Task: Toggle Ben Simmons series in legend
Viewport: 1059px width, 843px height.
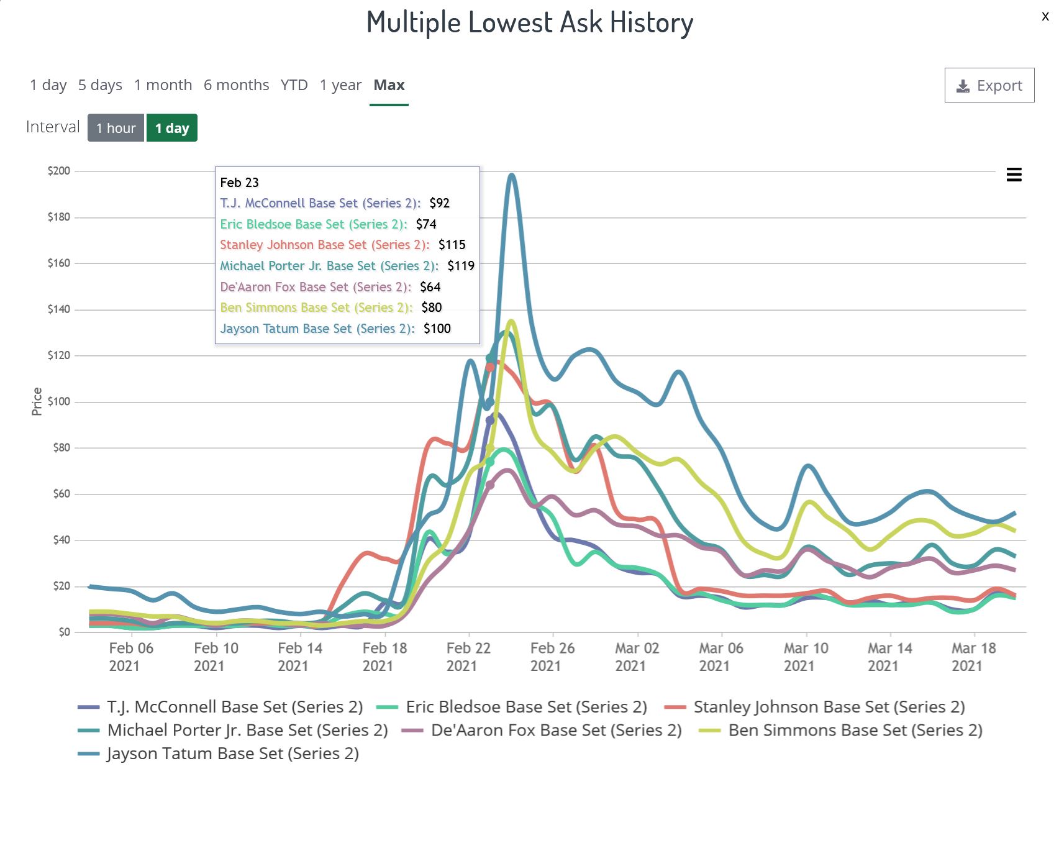Action: tap(840, 730)
